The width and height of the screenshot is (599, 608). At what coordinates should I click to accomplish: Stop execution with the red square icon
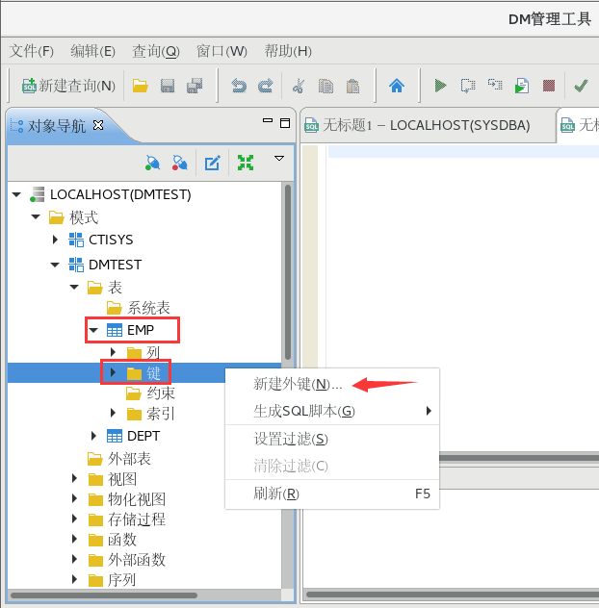[549, 86]
